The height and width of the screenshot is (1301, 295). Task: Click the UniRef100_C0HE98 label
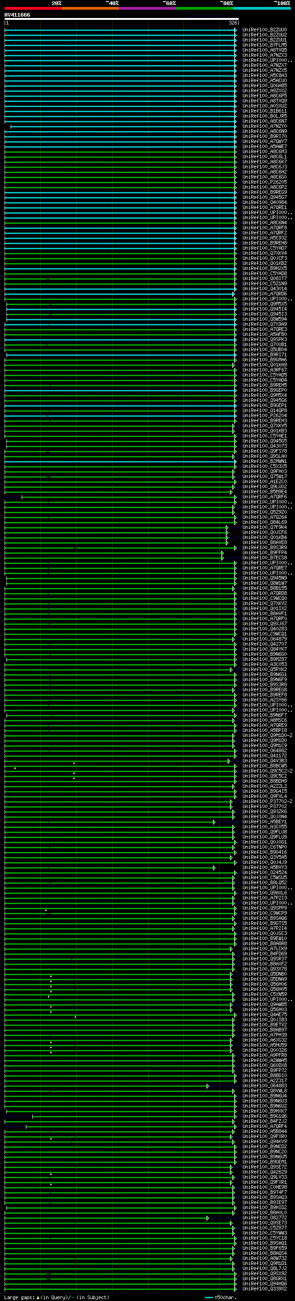click(x=265, y=1187)
